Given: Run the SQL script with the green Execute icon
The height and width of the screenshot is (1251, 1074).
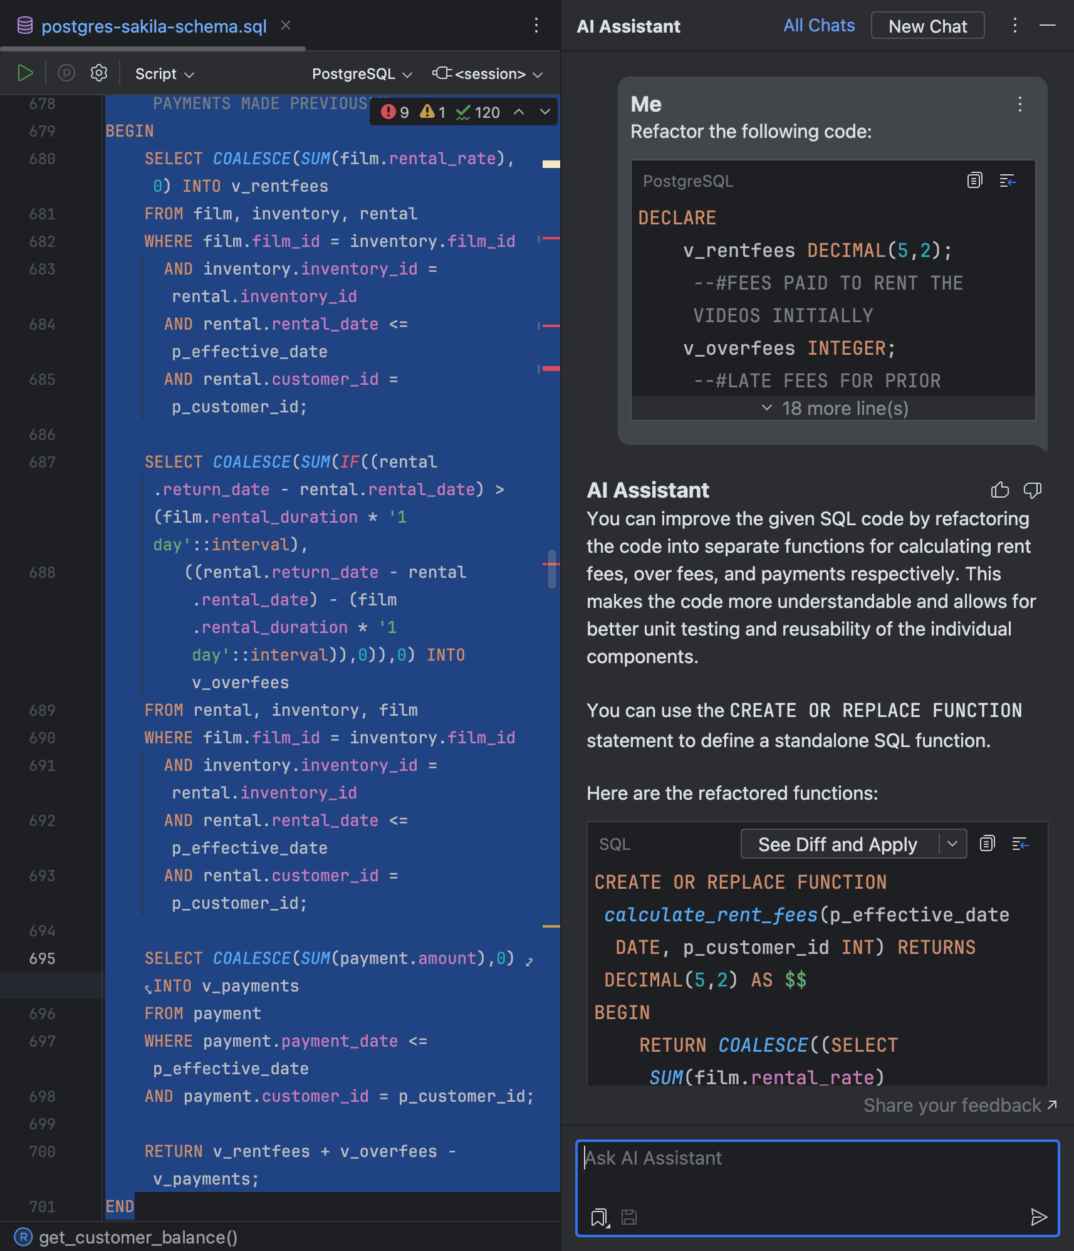Looking at the screenshot, I should [25, 73].
